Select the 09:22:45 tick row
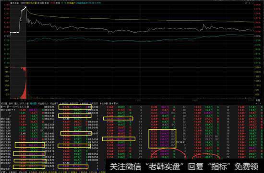 point(22,157)
